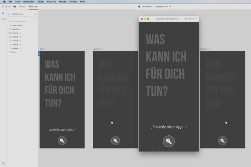Select the Schließe diese App text on Start artboard
Image resolution: width=251 pixels, height=167 pixels.
(62, 130)
